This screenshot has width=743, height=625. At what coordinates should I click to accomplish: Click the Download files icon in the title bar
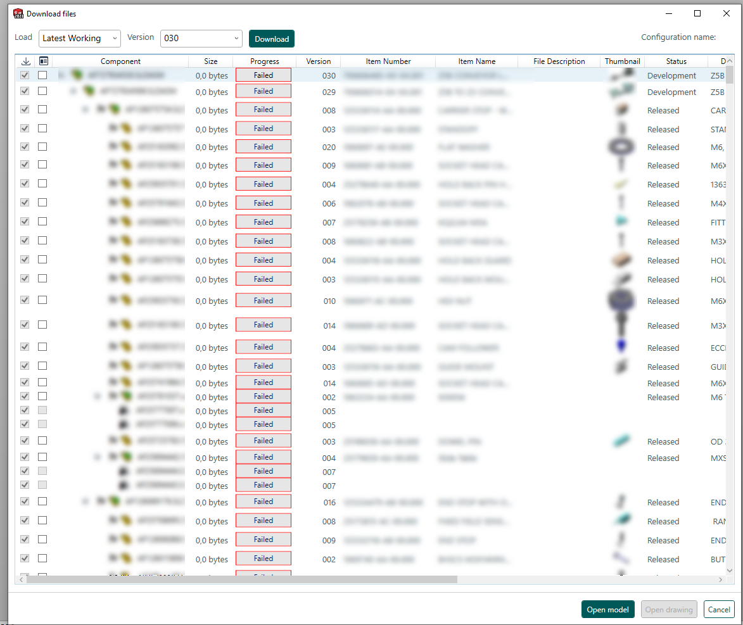(x=17, y=13)
